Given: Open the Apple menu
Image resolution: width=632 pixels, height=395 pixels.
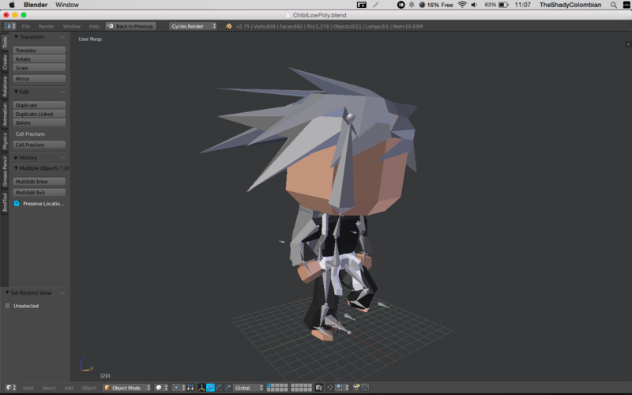Looking at the screenshot, I should [12, 5].
